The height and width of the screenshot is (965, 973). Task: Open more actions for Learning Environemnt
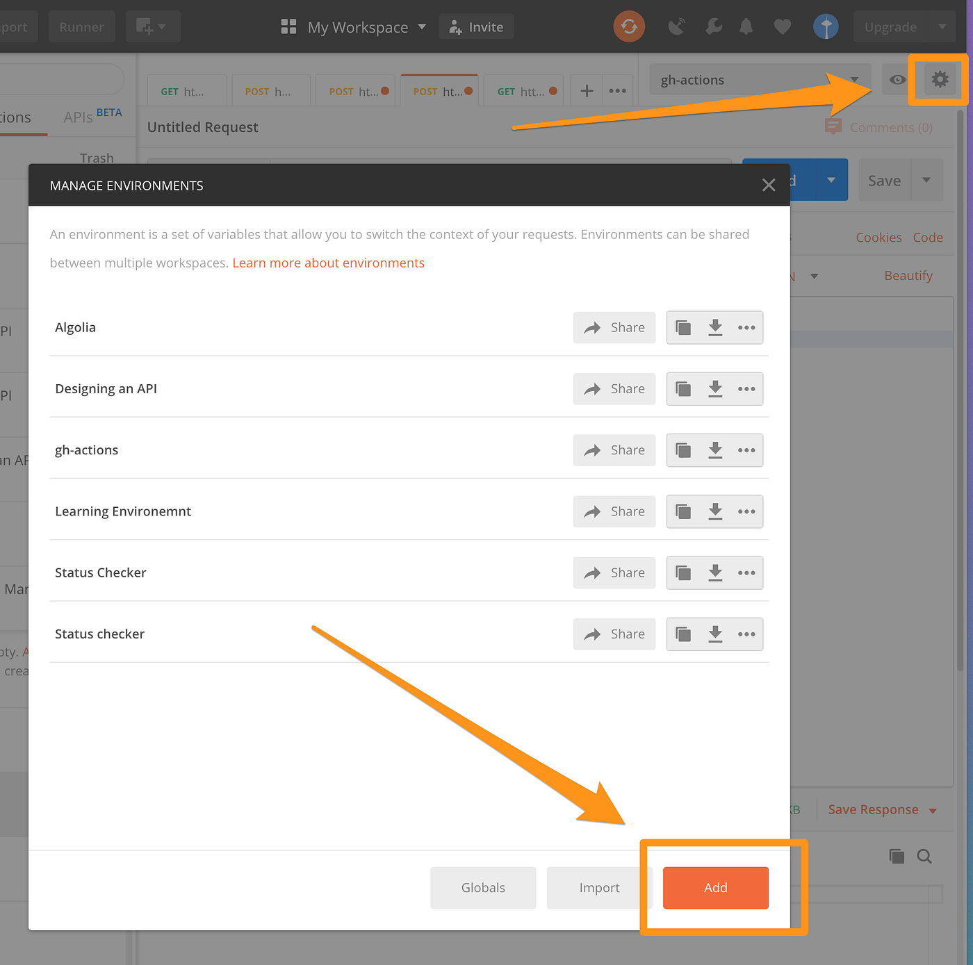click(x=746, y=512)
